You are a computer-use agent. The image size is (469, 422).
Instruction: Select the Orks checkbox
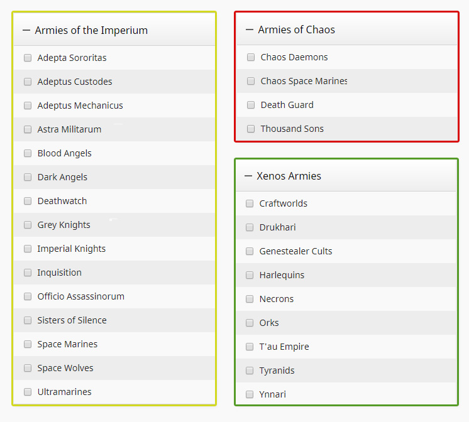click(x=250, y=323)
